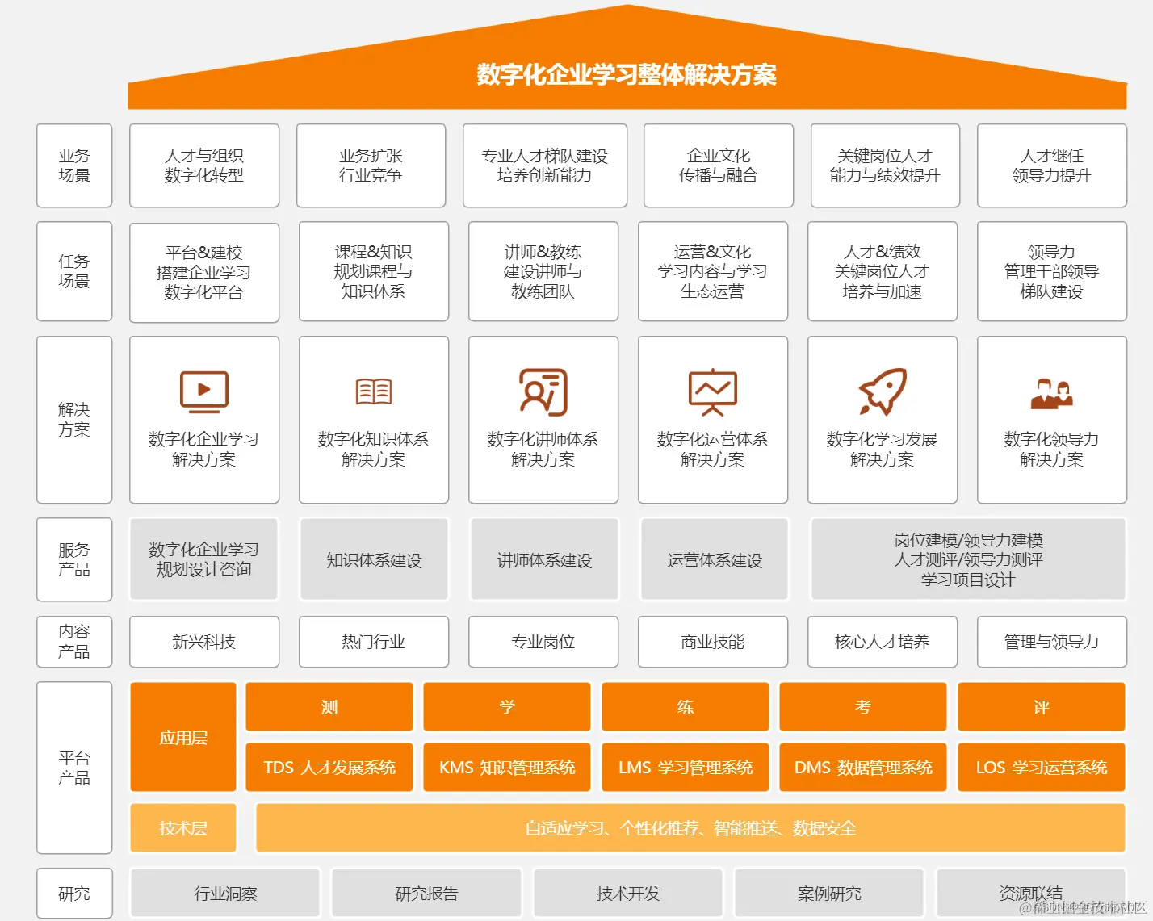Select the 平台产品 row label
1153x921 pixels.
(74, 768)
